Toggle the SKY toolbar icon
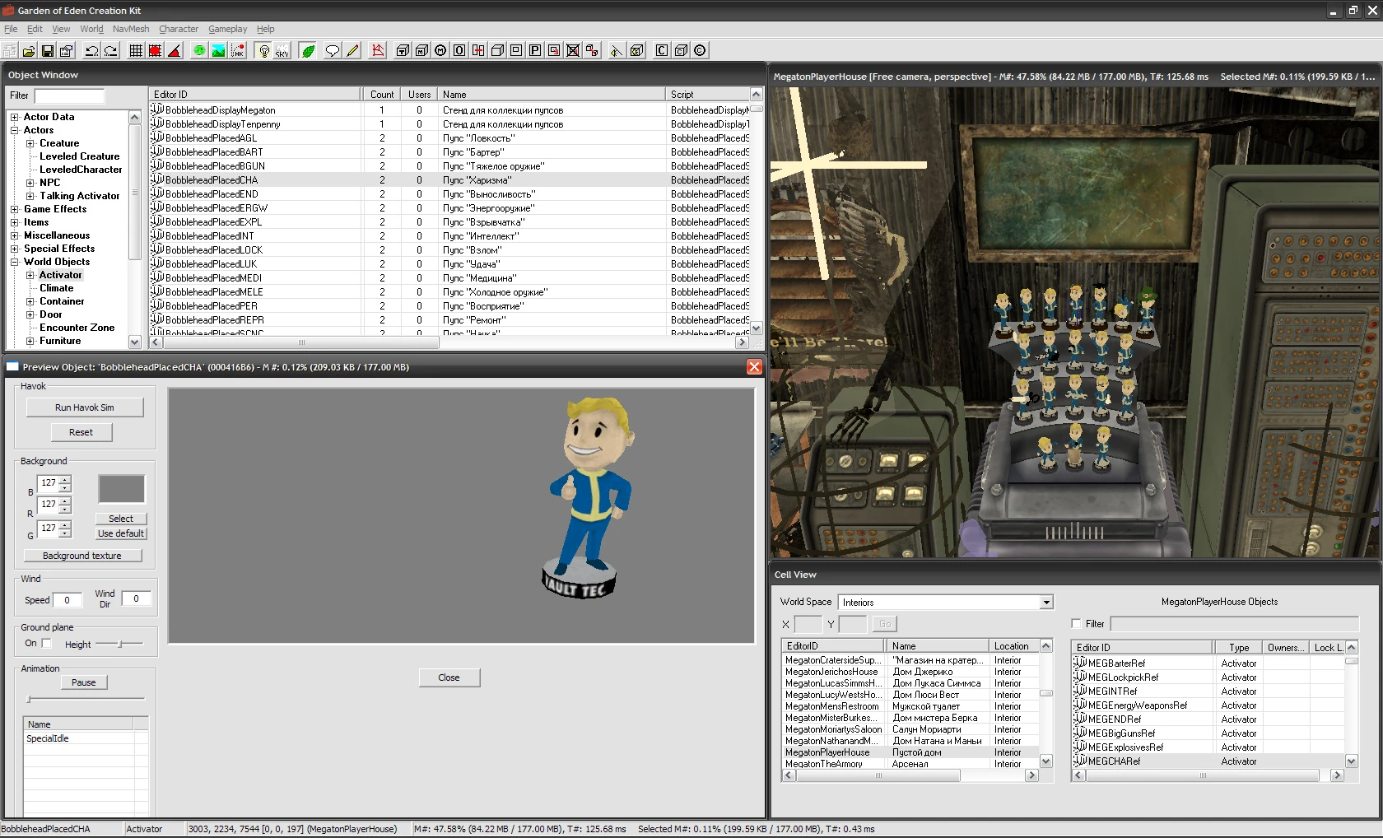Screen dimensions: 1383x838 (x=282, y=51)
